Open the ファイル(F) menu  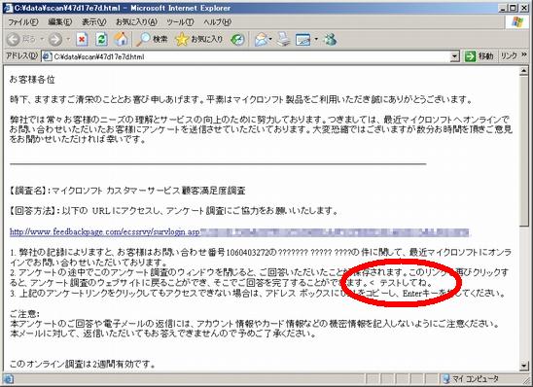tap(23, 22)
